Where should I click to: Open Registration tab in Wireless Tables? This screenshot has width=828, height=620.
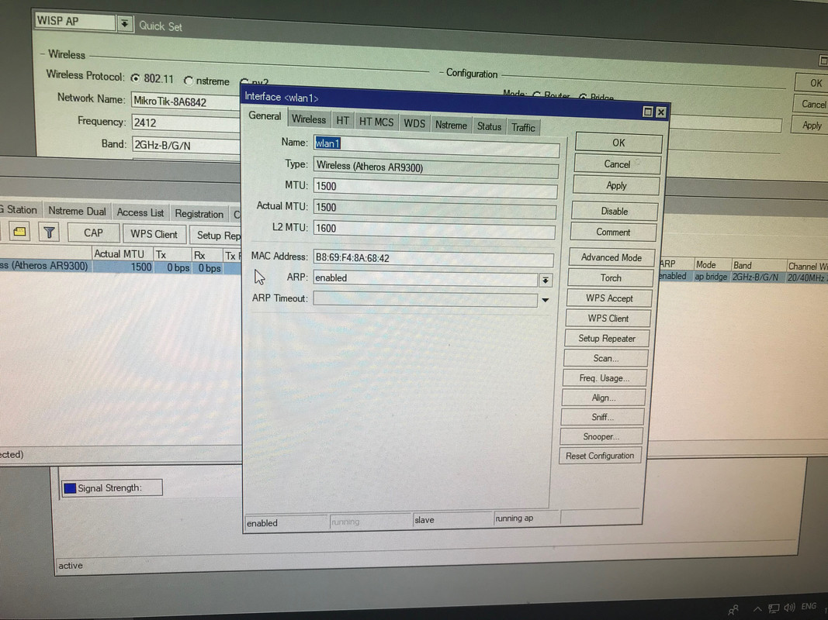[199, 214]
